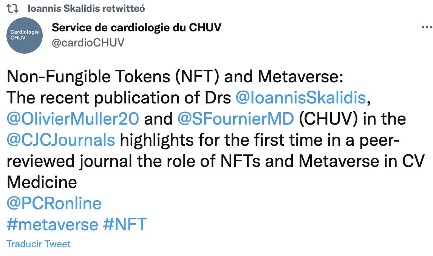Open the #NFT hashtag
This screenshot has width=433, height=256.
pos(125,225)
